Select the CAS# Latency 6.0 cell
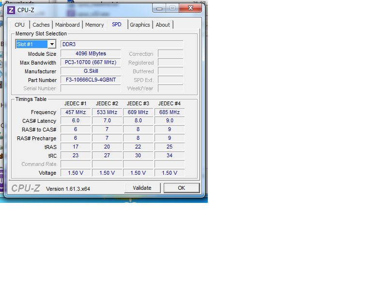The image size is (372, 298). click(x=76, y=121)
